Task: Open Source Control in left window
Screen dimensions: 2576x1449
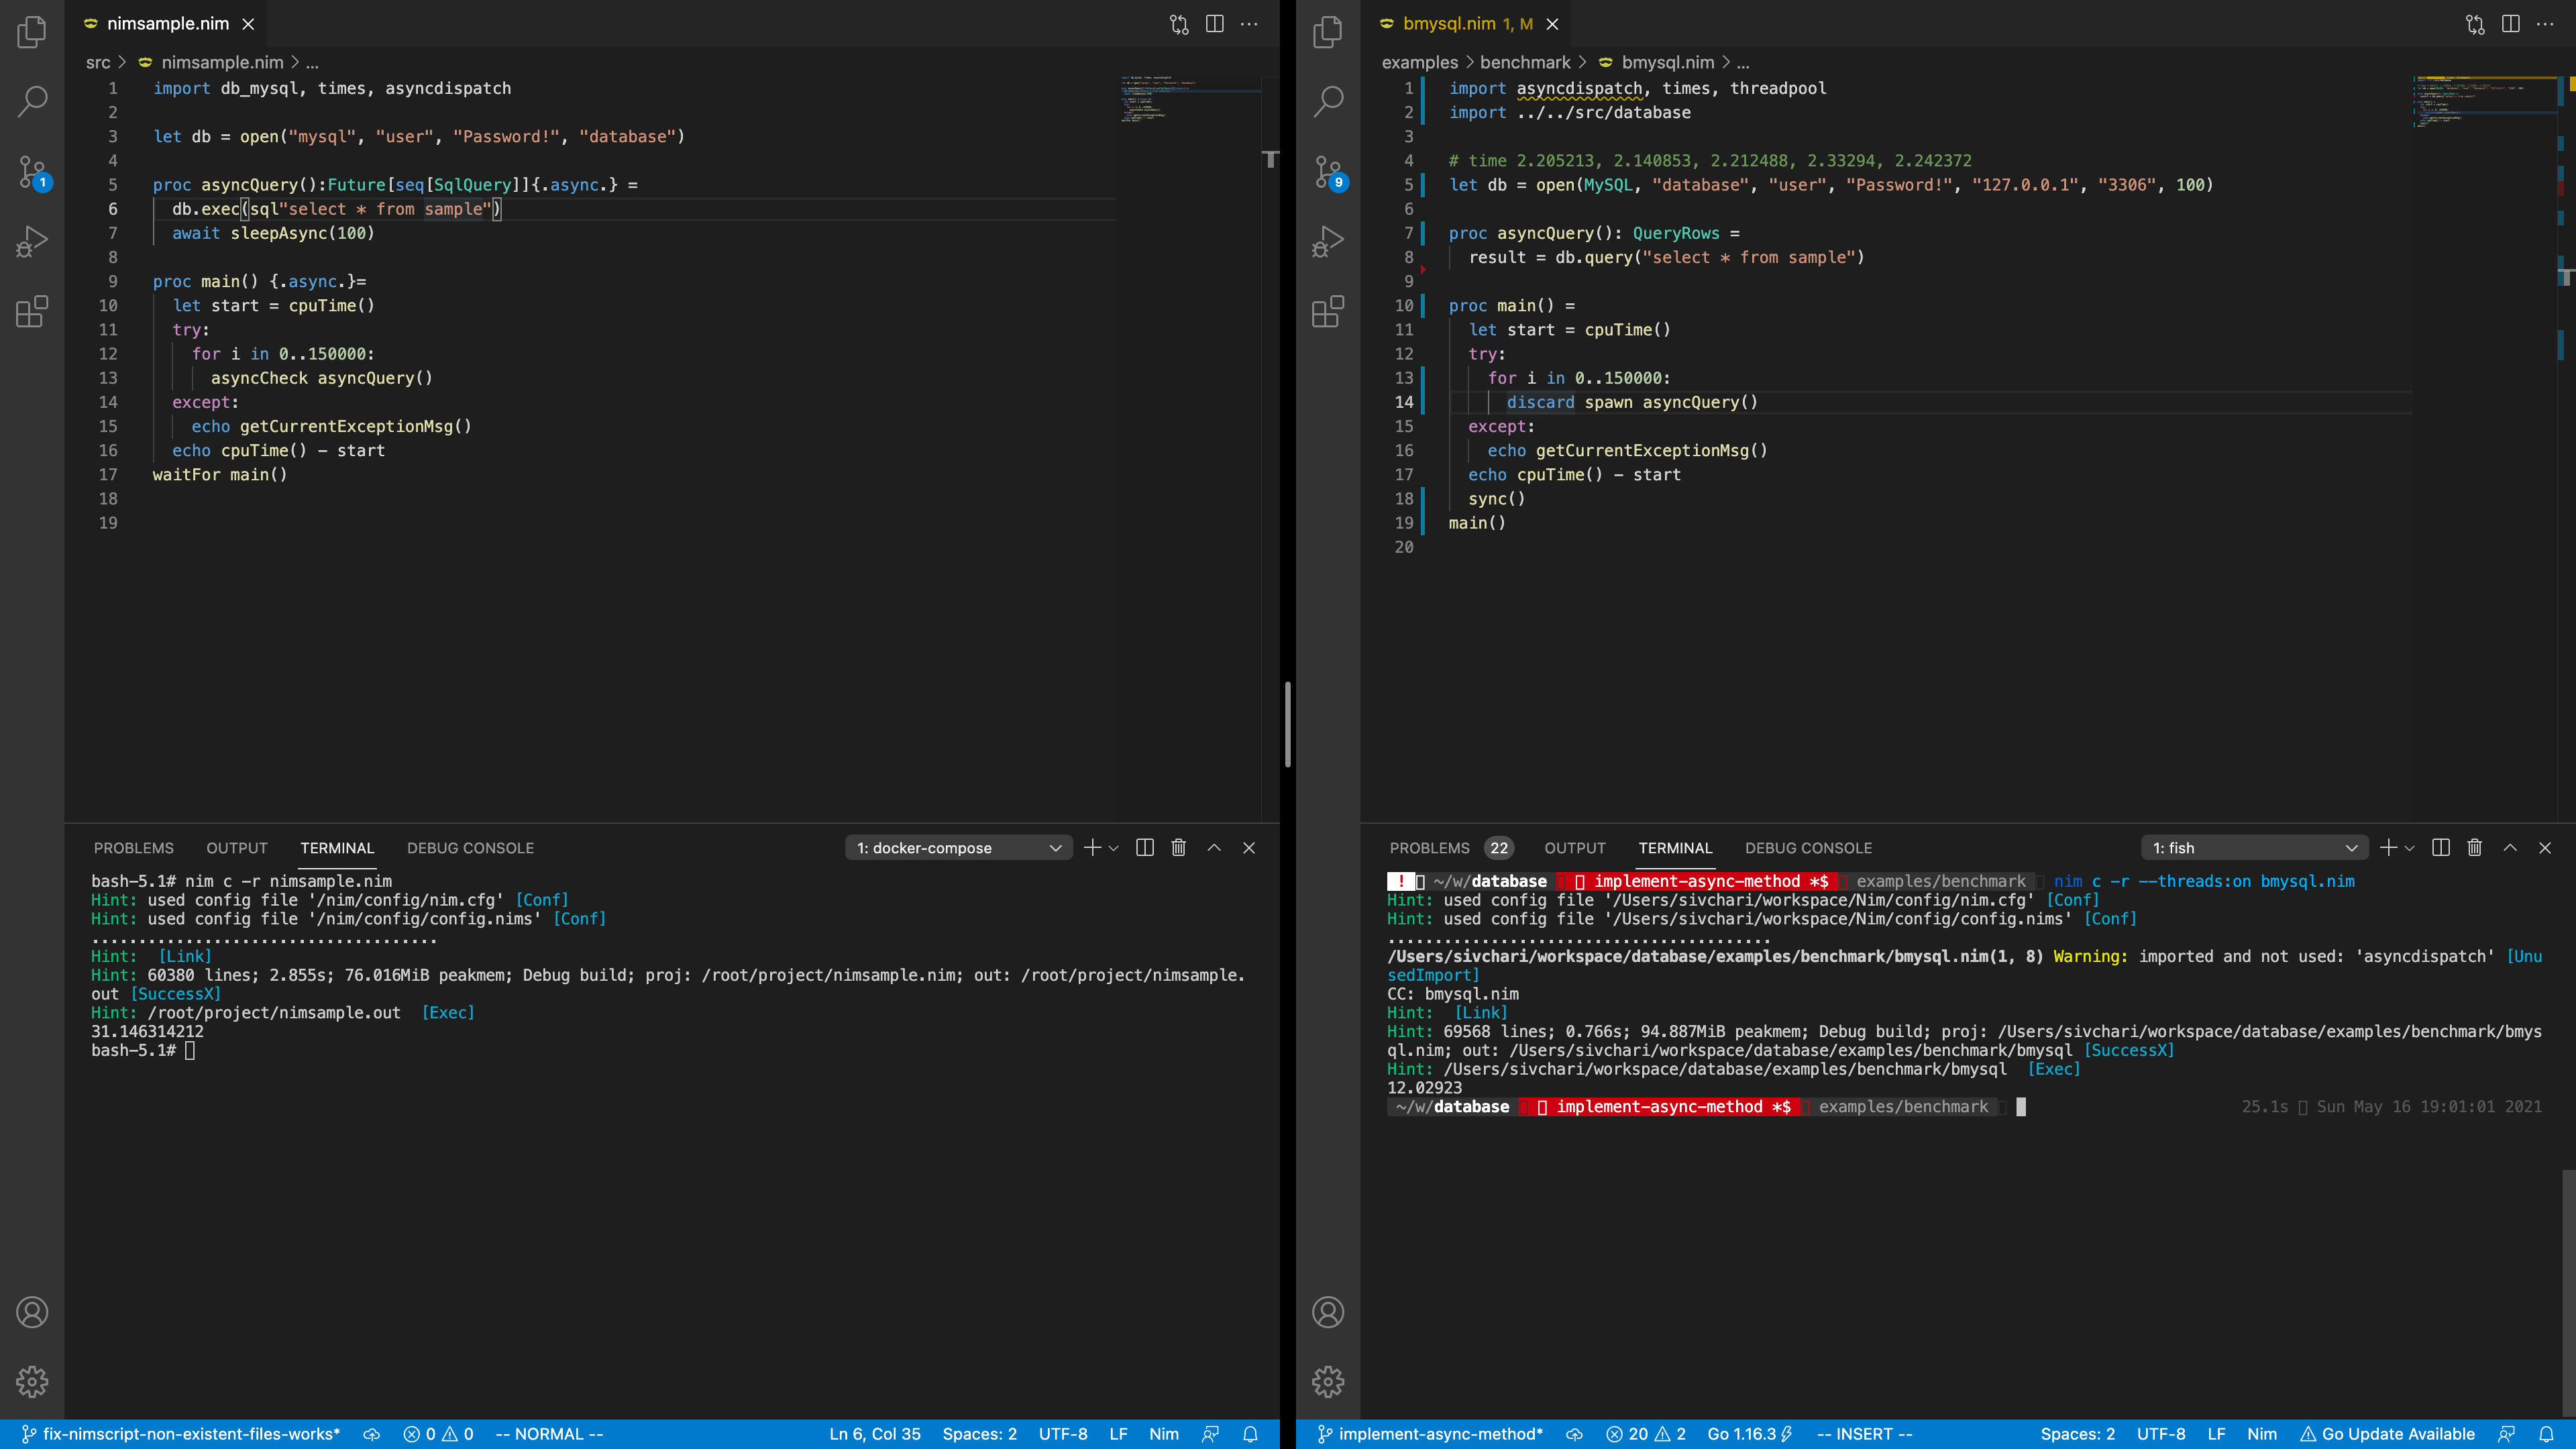Action: (32, 172)
